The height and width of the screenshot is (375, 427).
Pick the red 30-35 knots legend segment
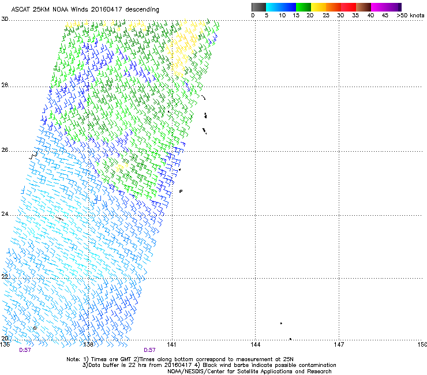pos(349,7)
